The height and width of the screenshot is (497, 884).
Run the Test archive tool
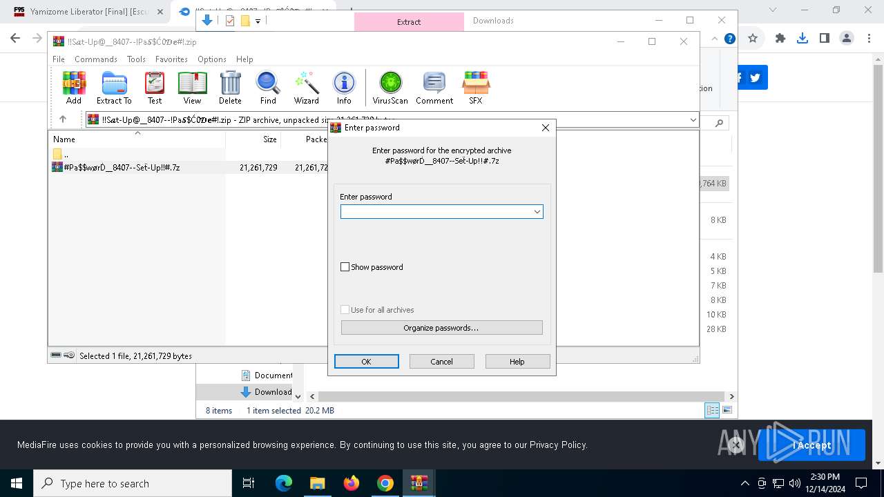pyautogui.click(x=155, y=88)
